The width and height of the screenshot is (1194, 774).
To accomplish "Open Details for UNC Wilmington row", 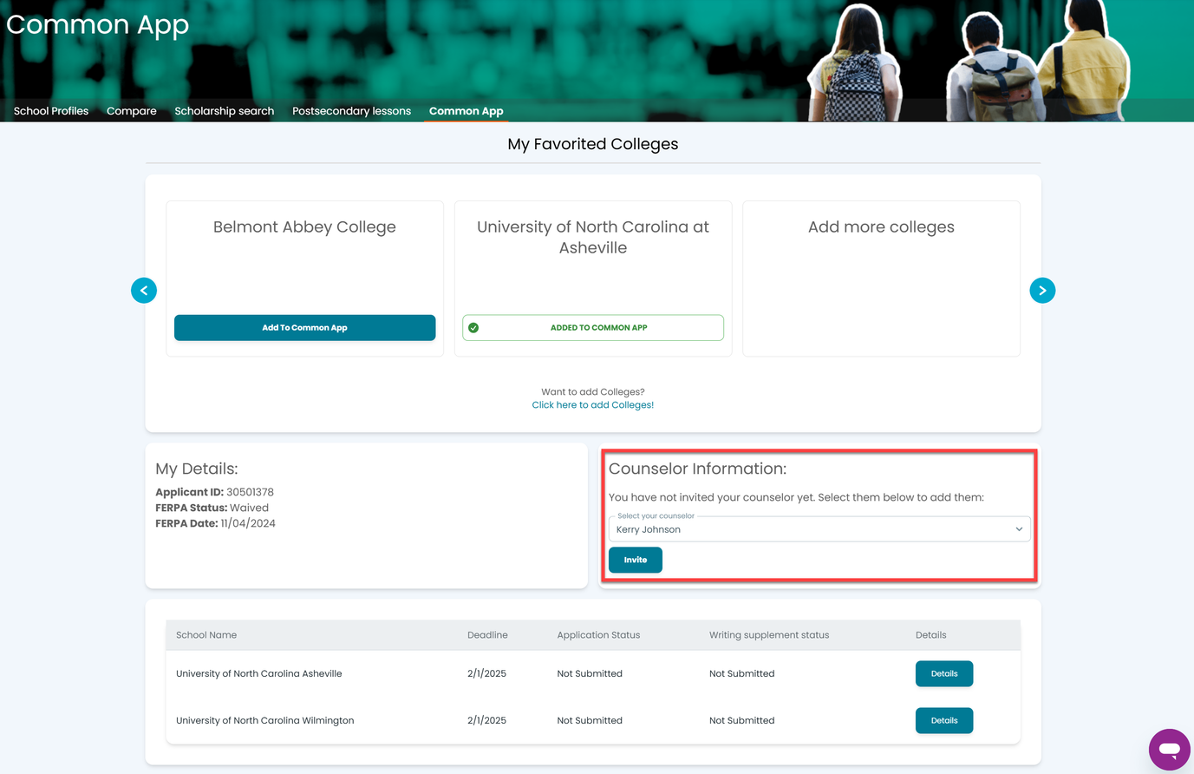I will 944,720.
